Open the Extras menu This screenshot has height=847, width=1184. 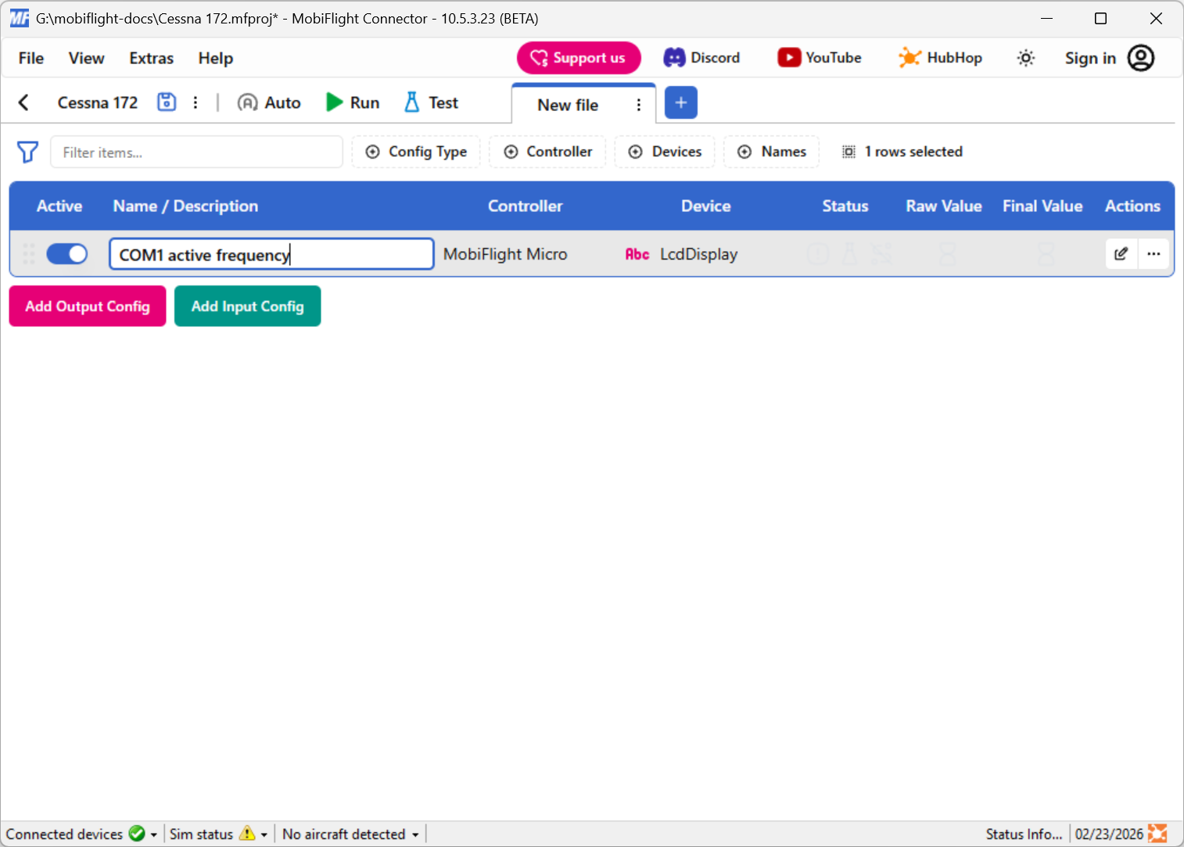[150, 58]
